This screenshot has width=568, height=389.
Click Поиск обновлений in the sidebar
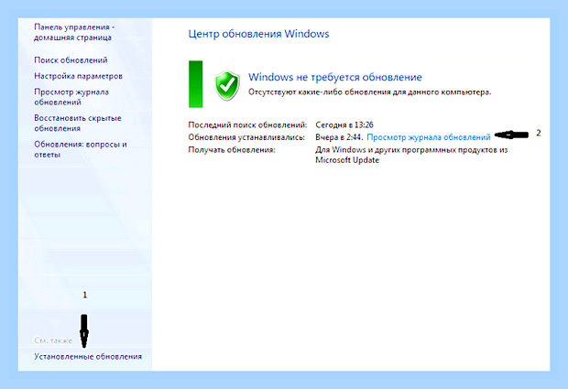pos(71,60)
